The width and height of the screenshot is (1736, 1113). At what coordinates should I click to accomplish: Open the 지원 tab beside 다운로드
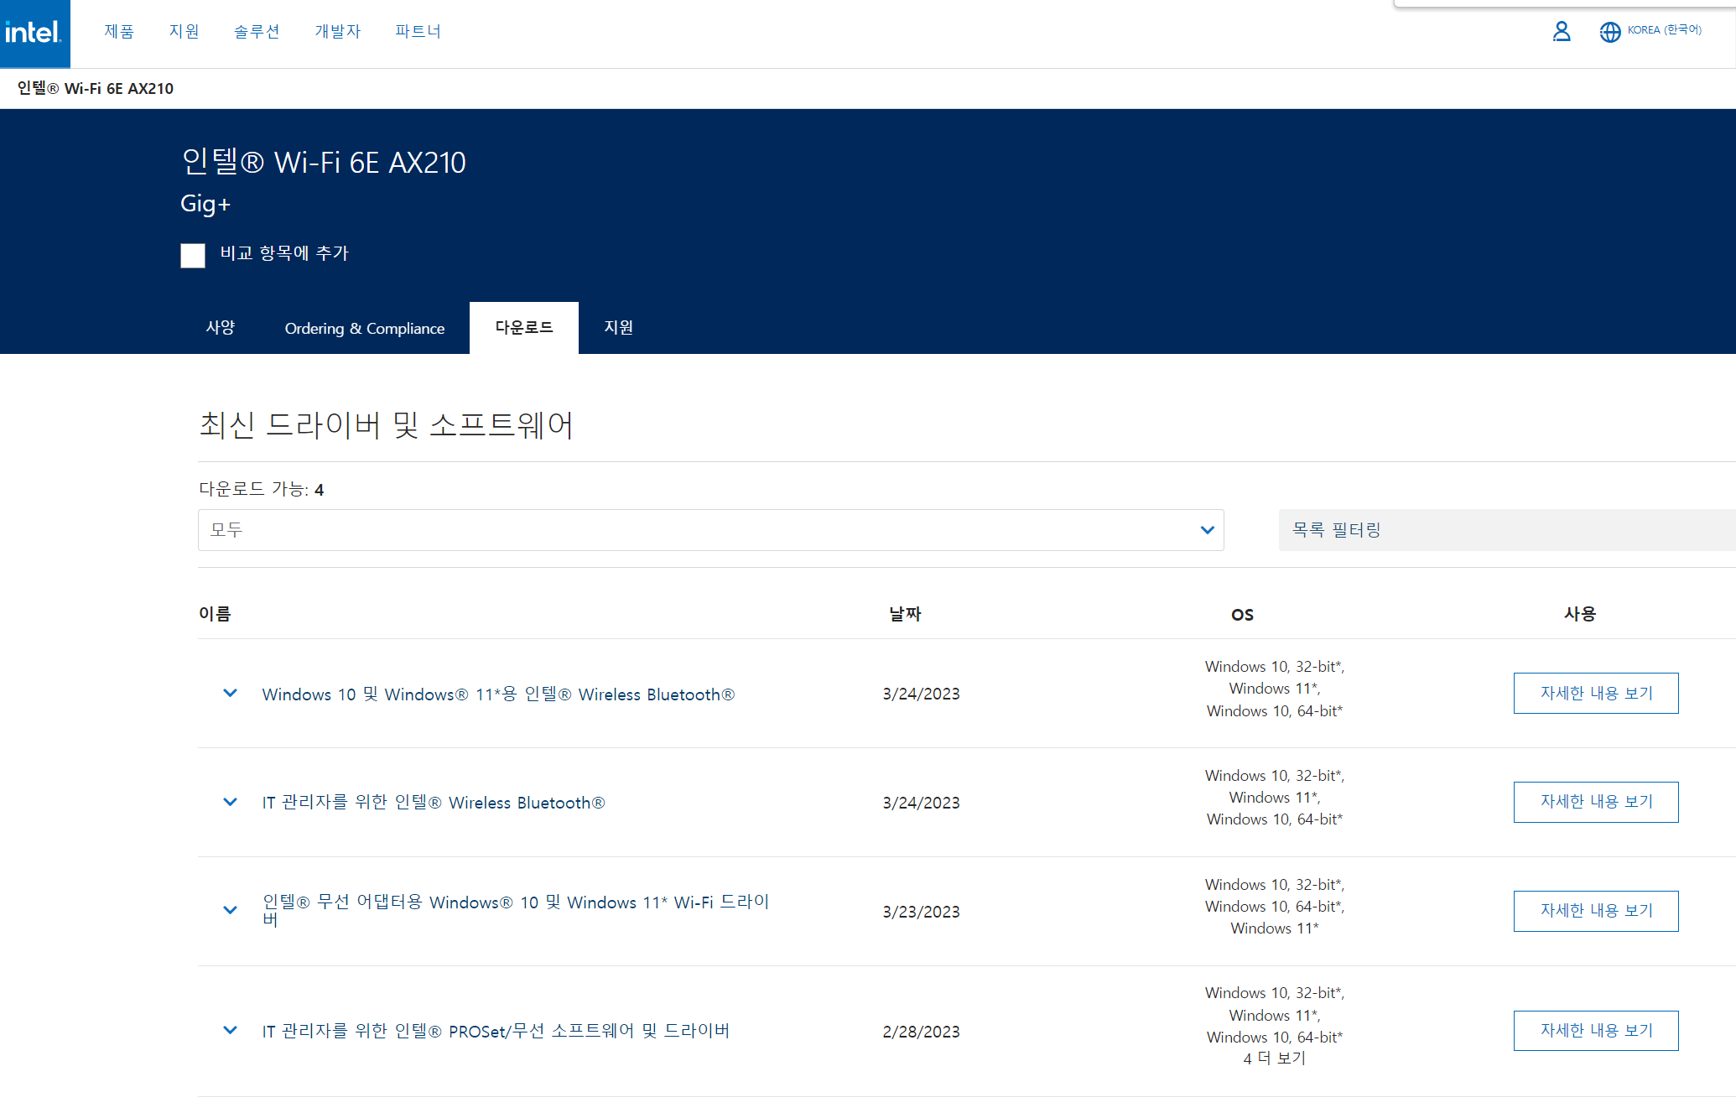click(618, 328)
